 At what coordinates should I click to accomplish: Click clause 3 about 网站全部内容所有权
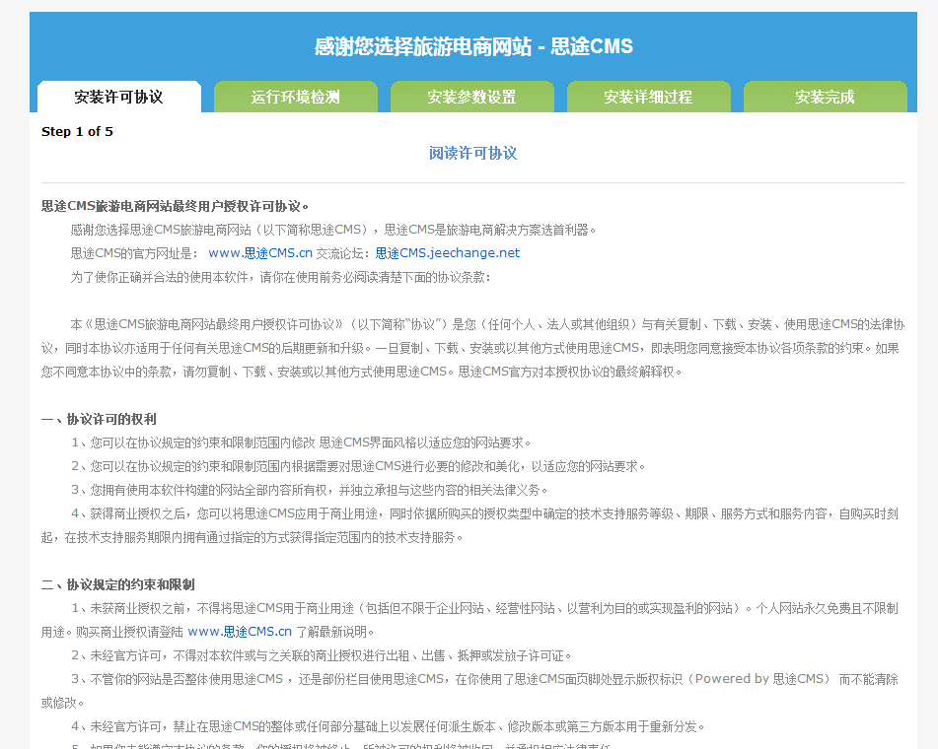click(x=310, y=490)
